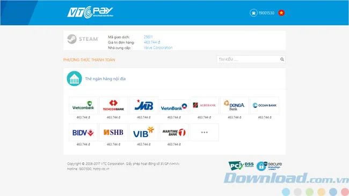349x196 pixels.
Task: Click the GlobalSign secure badge
Action: click(269, 166)
